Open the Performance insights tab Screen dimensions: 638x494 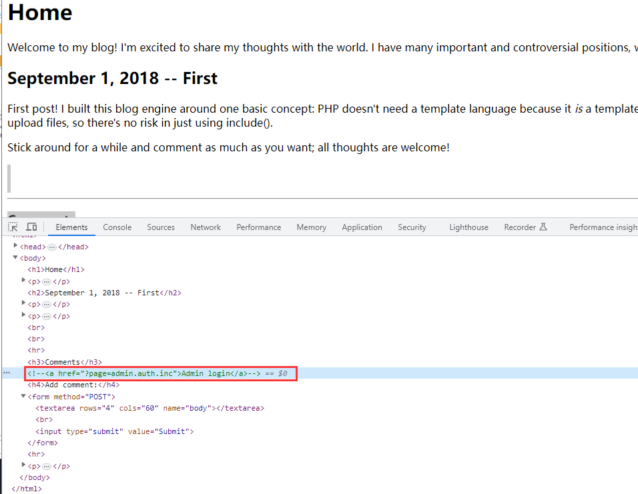click(x=603, y=227)
